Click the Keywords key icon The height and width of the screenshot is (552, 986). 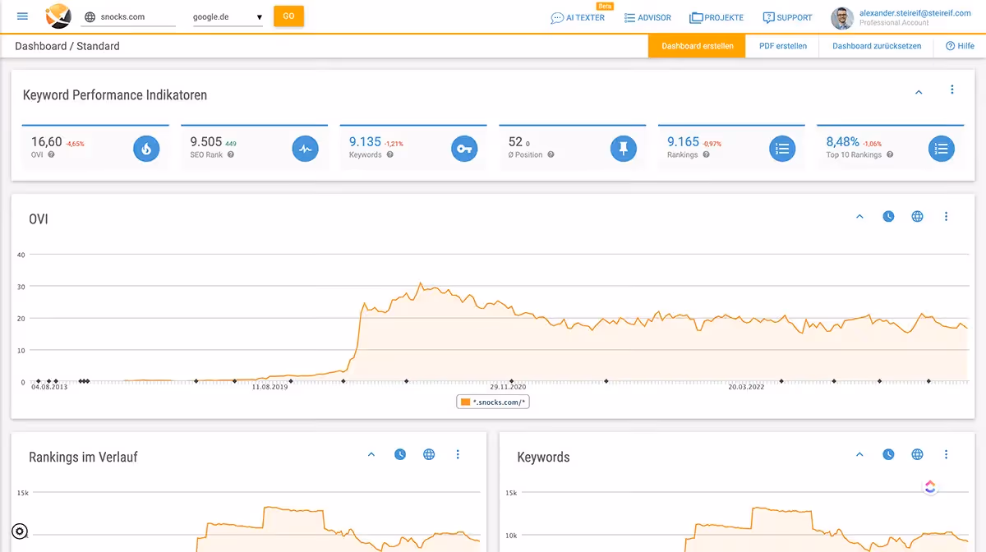[464, 149]
